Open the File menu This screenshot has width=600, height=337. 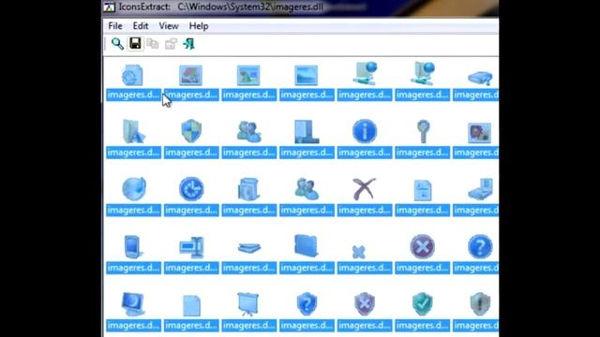pos(115,26)
